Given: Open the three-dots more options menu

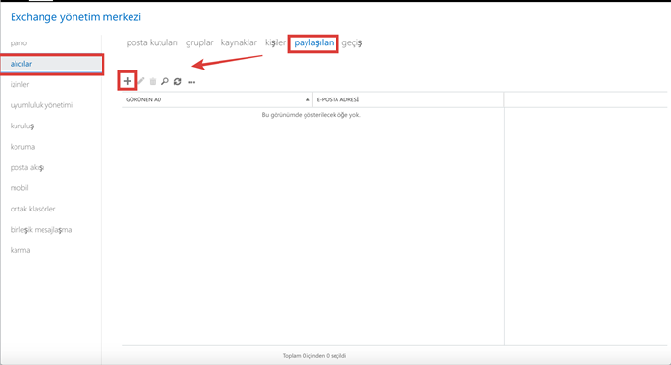Looking at the screenshot, I should coord(191,82).
